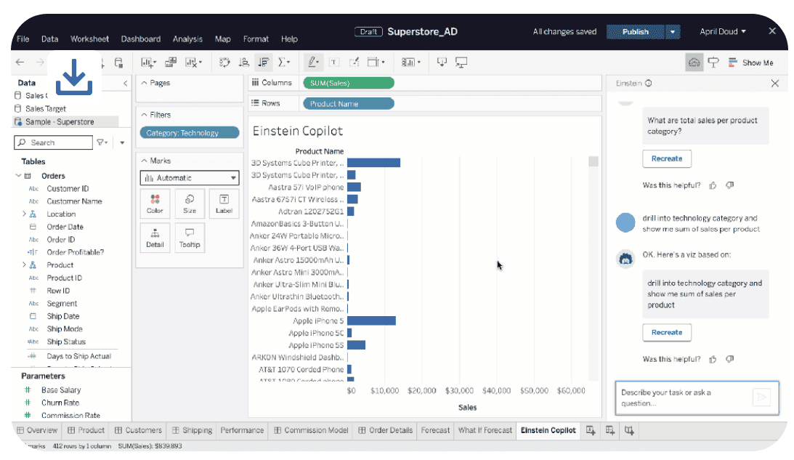
Task: Click thumbs down under the category question
Action: [729, 185]
